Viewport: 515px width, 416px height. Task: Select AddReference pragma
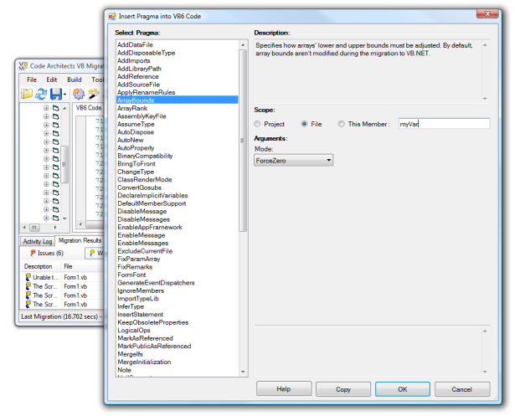[177, 76]
